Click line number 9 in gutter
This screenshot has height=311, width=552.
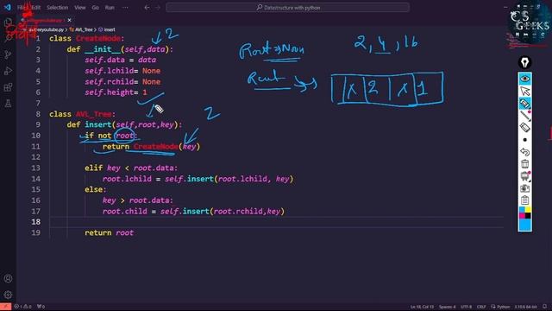pyautogui.click(x=38, y=124)
